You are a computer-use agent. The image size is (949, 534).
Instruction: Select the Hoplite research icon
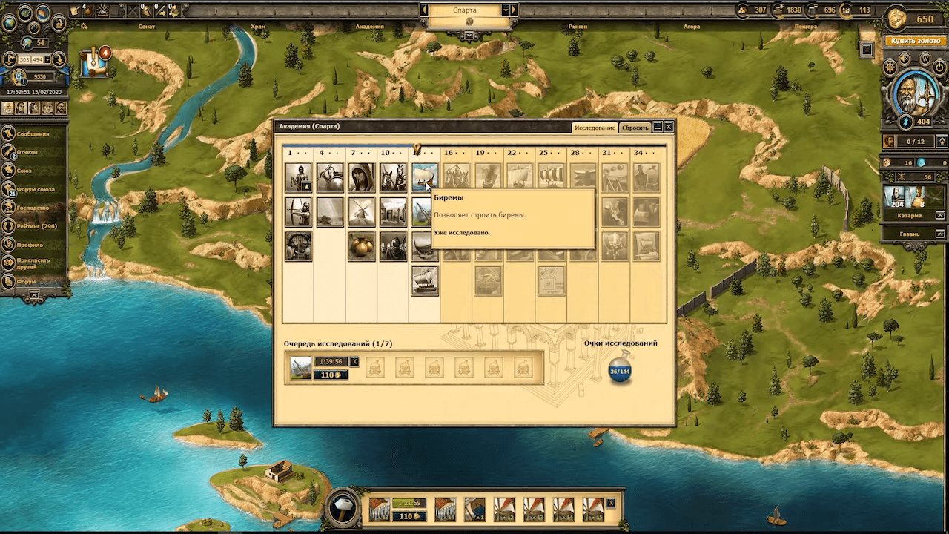330,178
